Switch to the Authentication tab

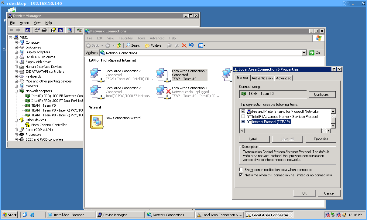(262, 78)
